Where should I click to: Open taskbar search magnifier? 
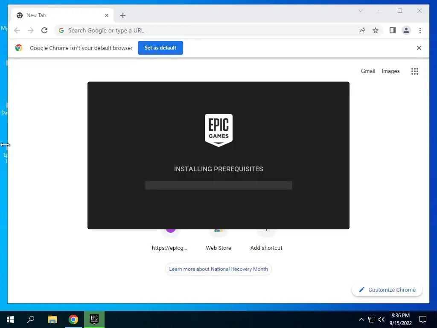(x=31, y=319)
